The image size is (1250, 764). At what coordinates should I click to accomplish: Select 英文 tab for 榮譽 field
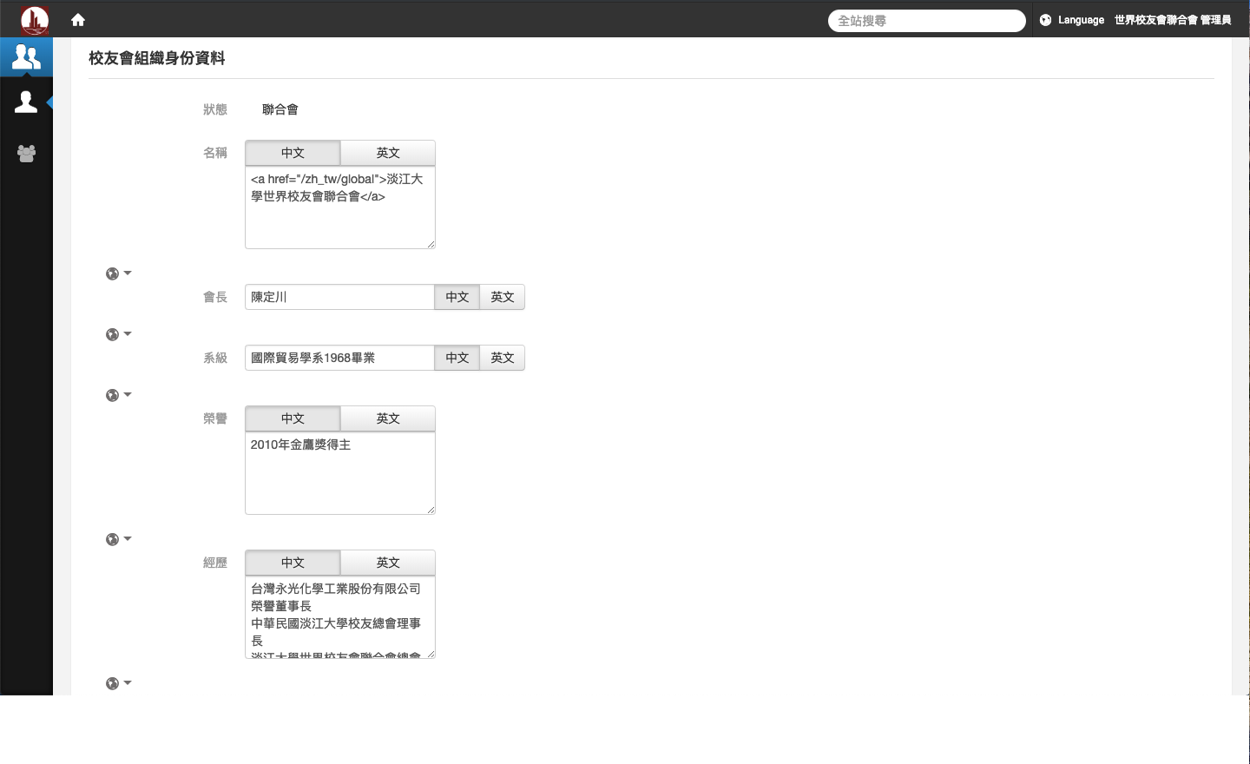388,418
